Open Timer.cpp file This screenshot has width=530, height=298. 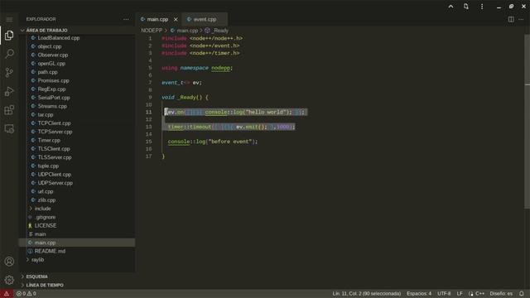[x=49, y=140]
